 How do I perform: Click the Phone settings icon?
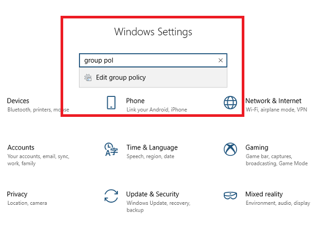111,103
